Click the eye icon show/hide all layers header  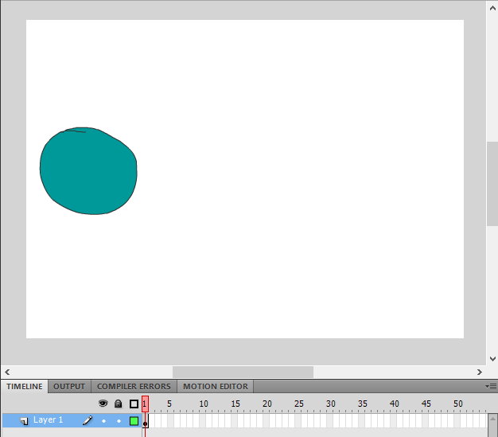[103, 404]
